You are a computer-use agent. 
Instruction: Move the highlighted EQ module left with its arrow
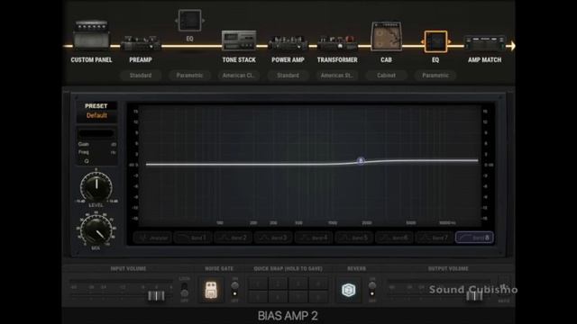422,42
